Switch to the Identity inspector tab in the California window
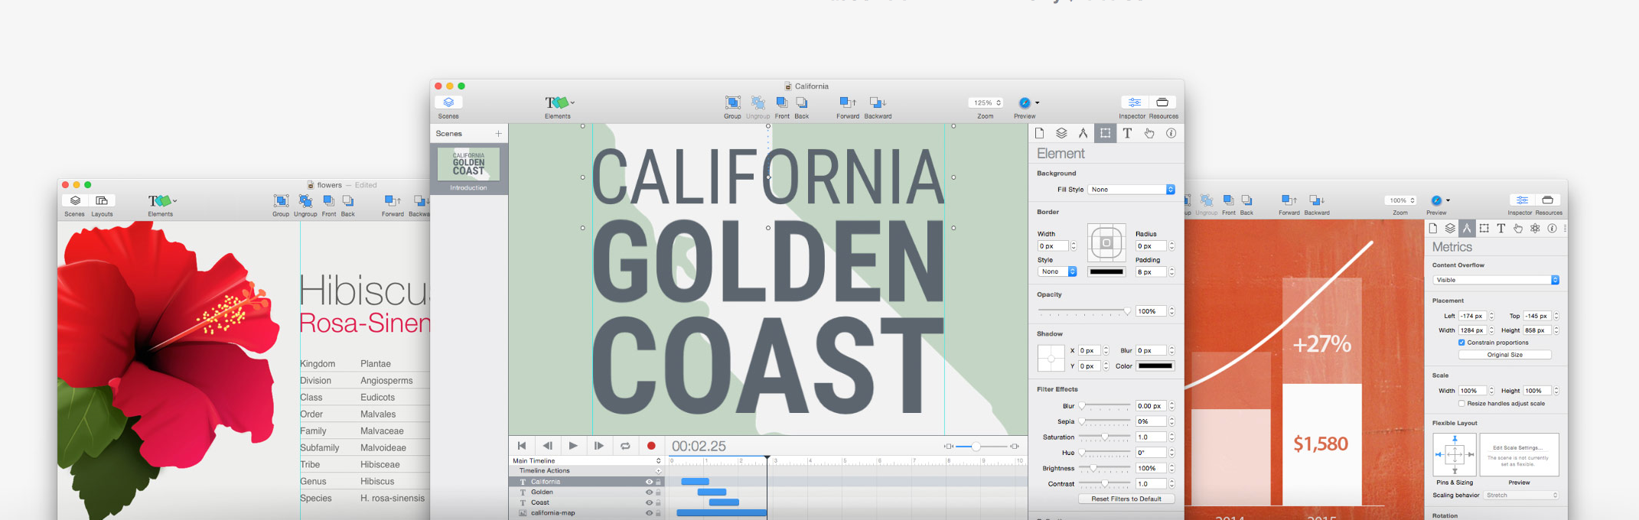 (1171, 133)
